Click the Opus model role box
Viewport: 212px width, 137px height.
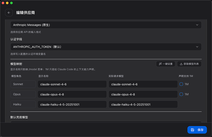click(x=23, y=94)
